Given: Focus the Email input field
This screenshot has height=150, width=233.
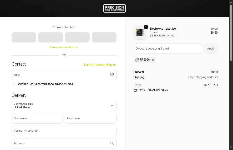Looking at the screenshot, I should coord(64,75).
